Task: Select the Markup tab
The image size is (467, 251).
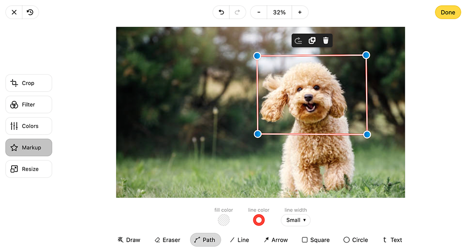Action: [28, 148]
